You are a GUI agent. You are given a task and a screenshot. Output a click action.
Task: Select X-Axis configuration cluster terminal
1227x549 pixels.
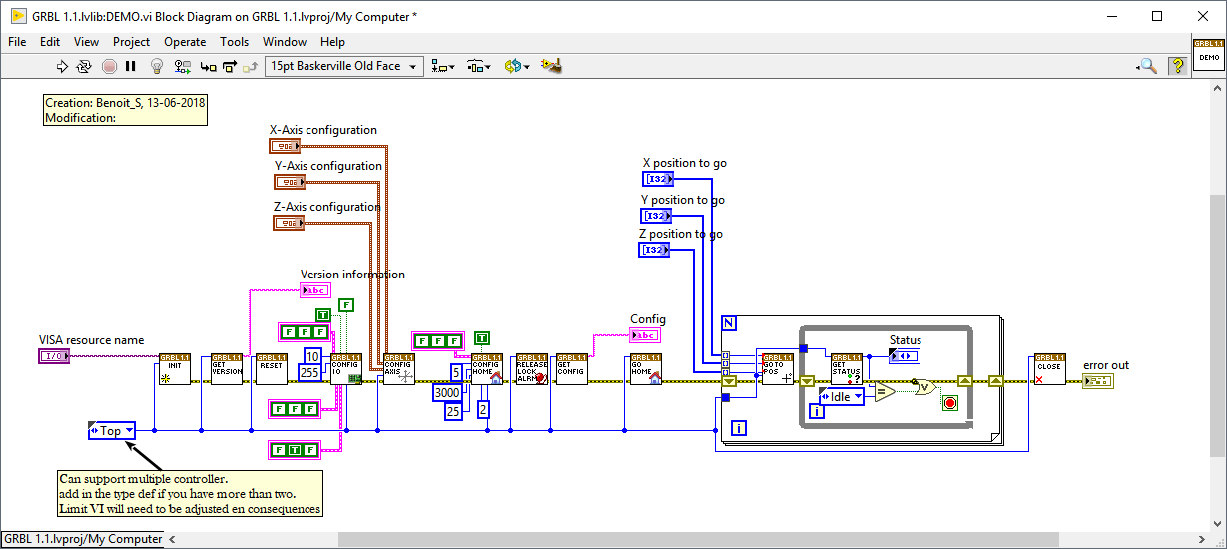[x=286, y=146]
